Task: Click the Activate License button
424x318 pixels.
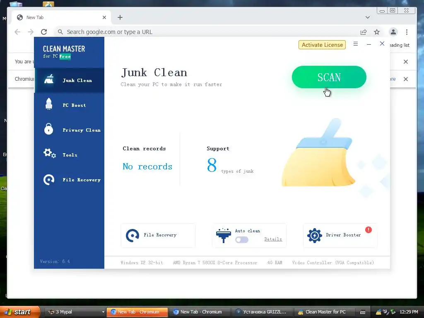Action: point(322,45)
